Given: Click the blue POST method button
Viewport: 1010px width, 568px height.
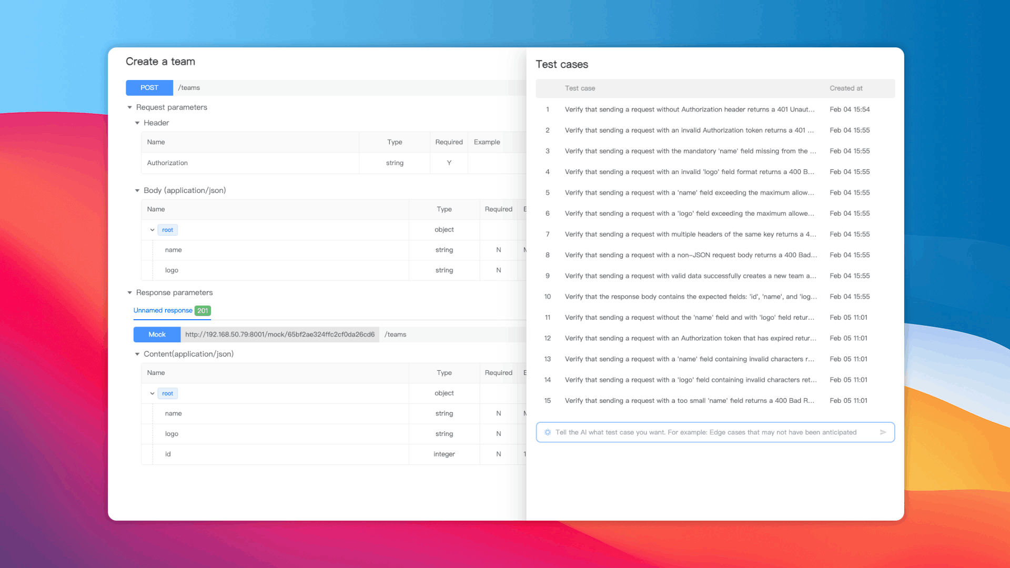Looking at the screenshot, I should (149, 88).
